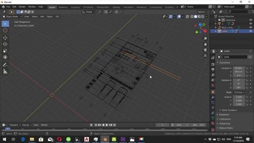Image resolution: width=254 pixels, height=143 pixels.
Task: Switch to the Modeling workspace tab
Action: (63, 7)
